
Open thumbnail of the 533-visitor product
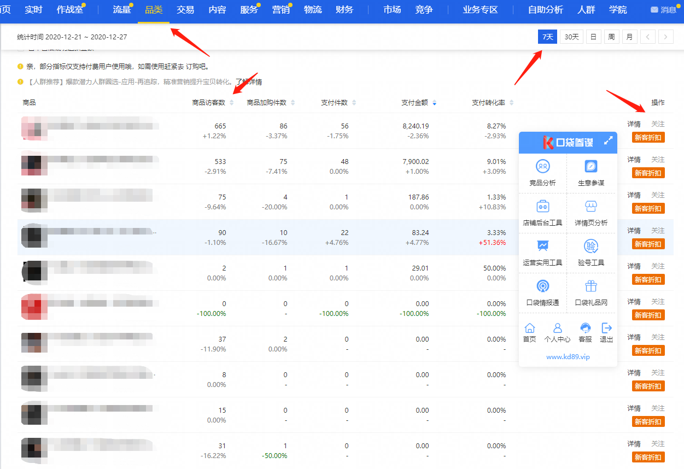click(34, 165)
